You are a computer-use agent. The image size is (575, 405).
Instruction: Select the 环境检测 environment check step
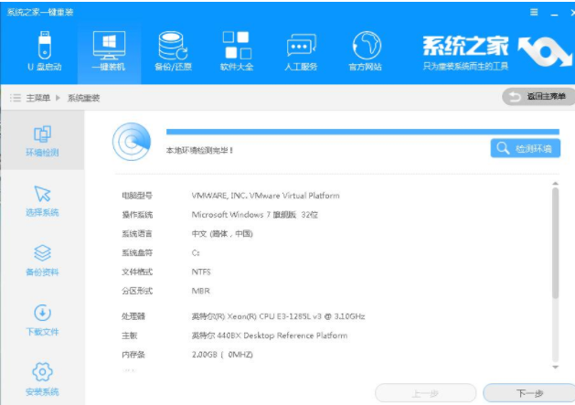pos(42,141)
